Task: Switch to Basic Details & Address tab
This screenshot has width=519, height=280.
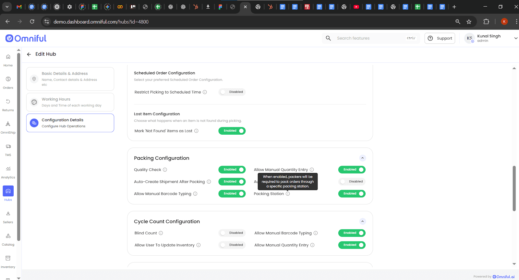Action: click(x=70, y=79)
